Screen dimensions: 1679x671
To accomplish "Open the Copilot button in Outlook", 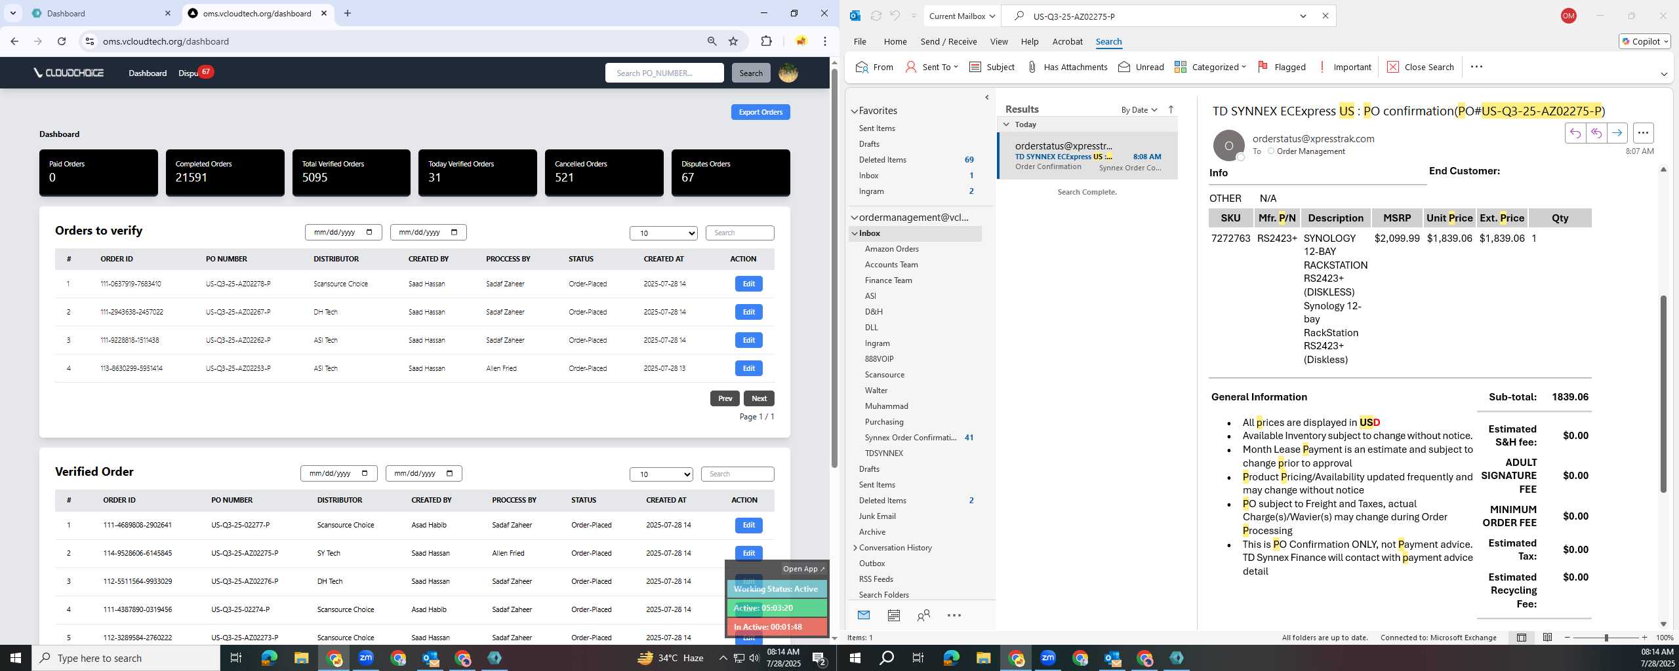I will 1644,41.
